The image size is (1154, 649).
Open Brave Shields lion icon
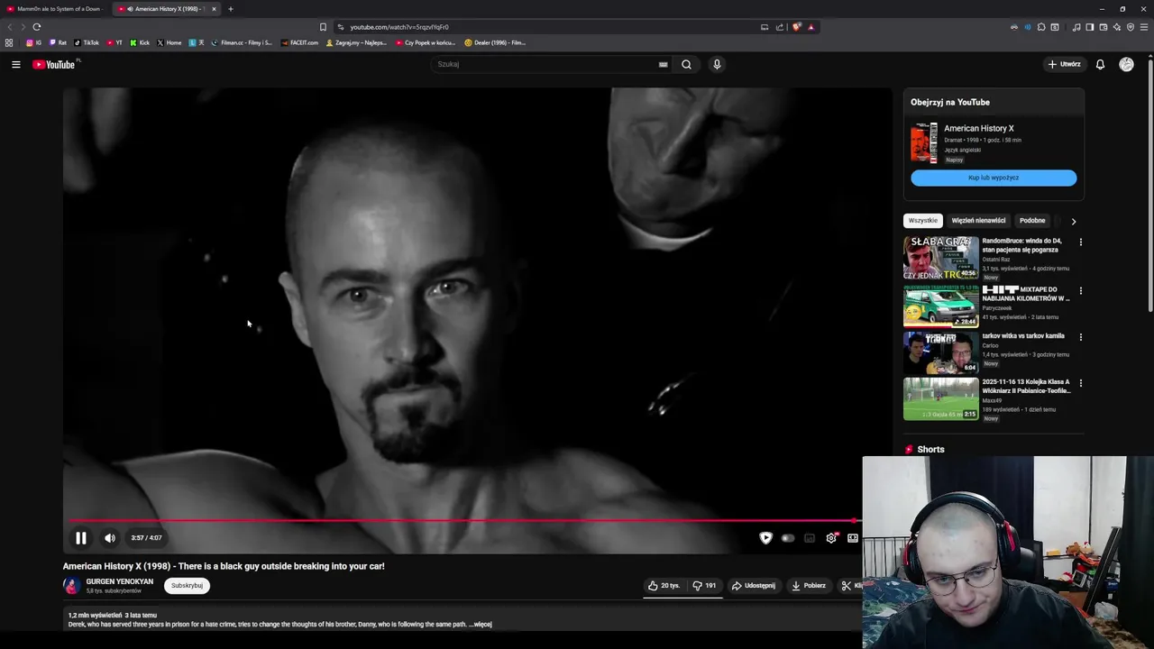796,27
